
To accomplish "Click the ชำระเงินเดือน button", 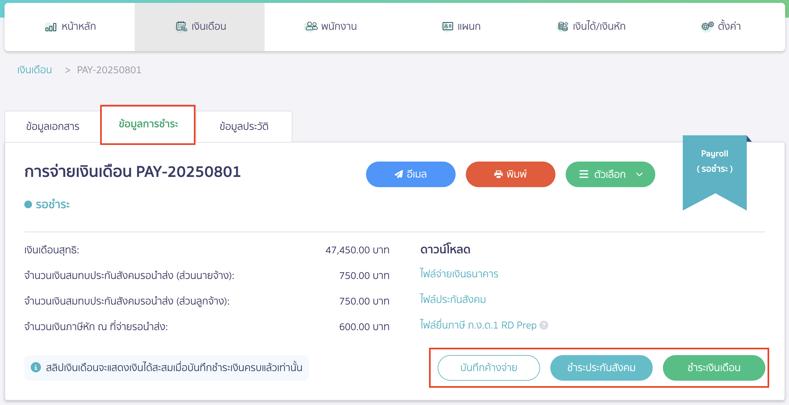I will point(714,368).
